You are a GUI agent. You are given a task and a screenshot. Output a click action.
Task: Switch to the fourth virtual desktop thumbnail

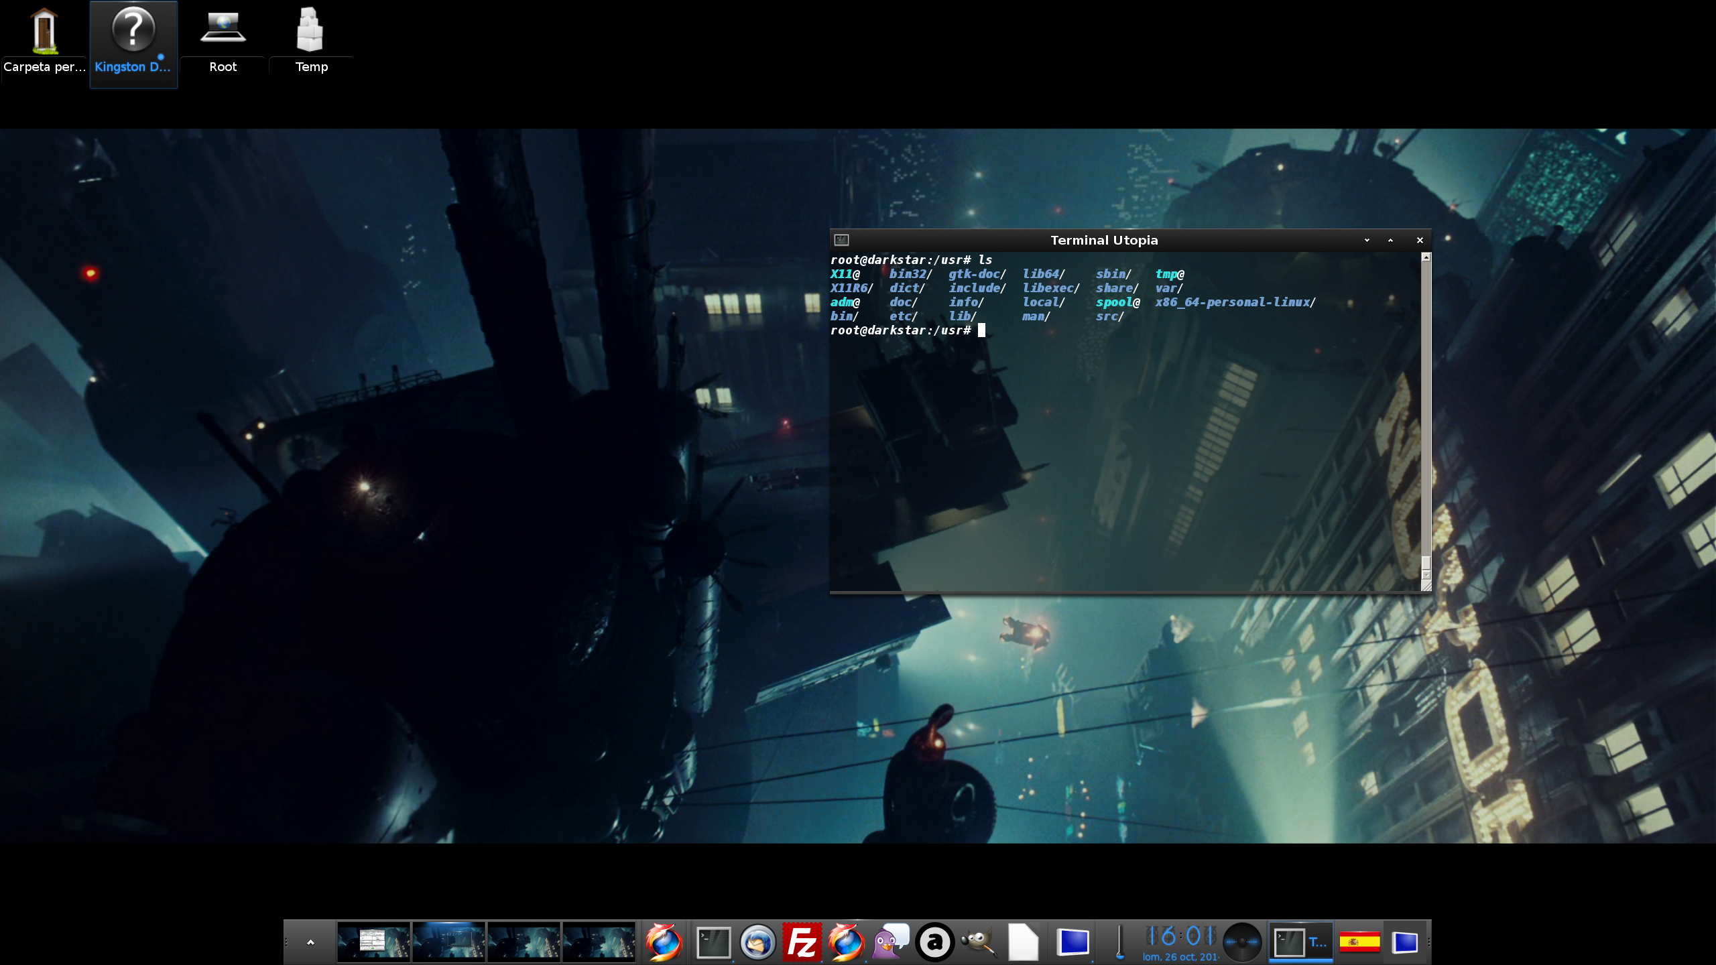click(x=599, y=942)
